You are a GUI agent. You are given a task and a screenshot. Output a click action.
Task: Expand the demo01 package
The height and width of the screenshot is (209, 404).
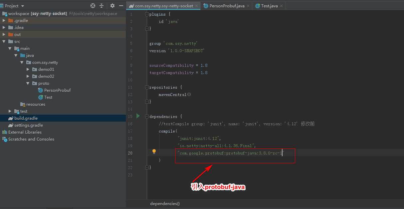click(x=28, y=69)
